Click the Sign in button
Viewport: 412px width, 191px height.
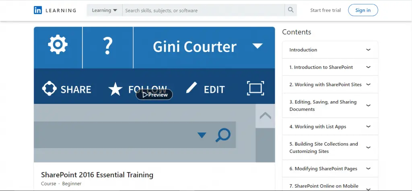click(x=363, y=10)
